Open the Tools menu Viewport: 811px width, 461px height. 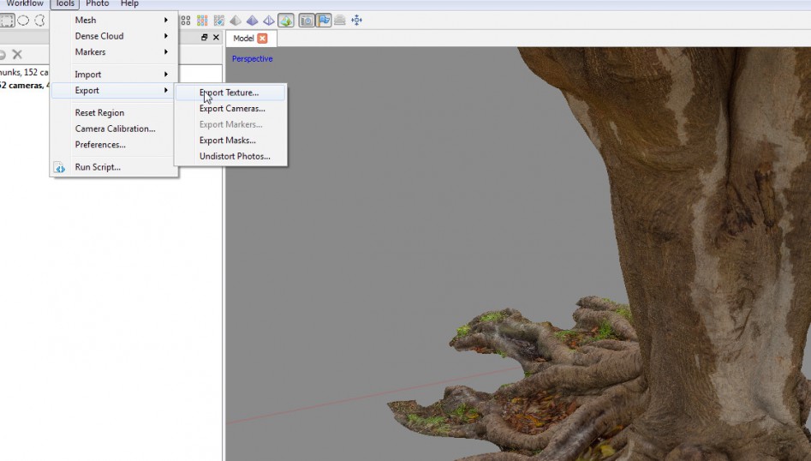tap(64, 3)
